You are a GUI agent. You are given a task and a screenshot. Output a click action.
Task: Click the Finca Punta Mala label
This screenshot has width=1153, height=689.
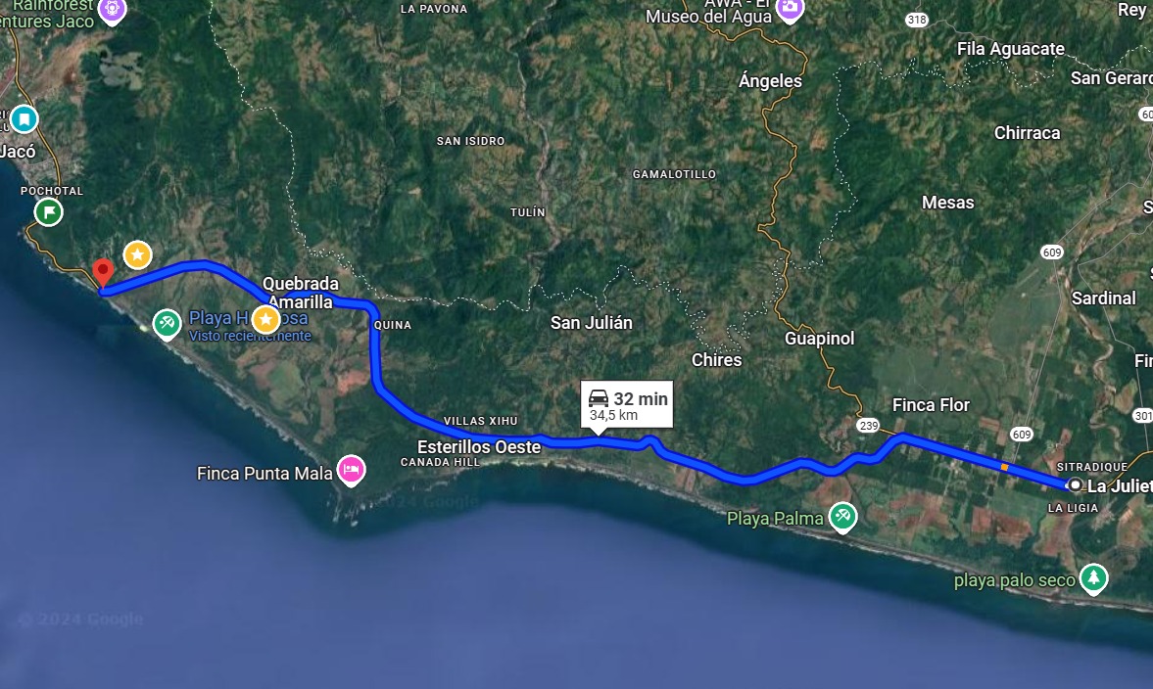click(x=264, y=473)
